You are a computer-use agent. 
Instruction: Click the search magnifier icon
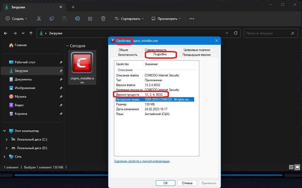coord(292,33)
